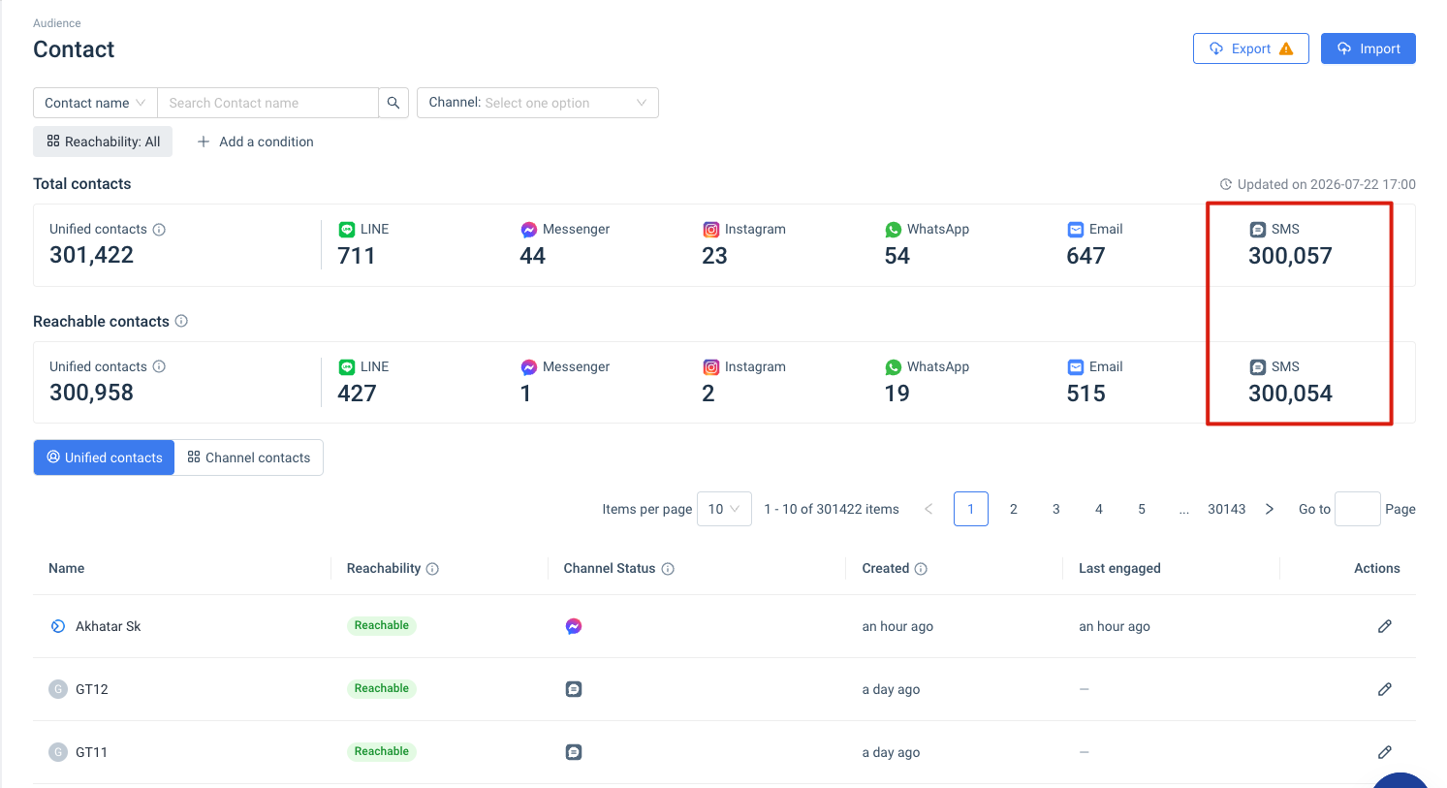Click Messenger icon in Reachable contacts
The width and height of the screenshot is (1447, 788).
(x=528, y=367)
